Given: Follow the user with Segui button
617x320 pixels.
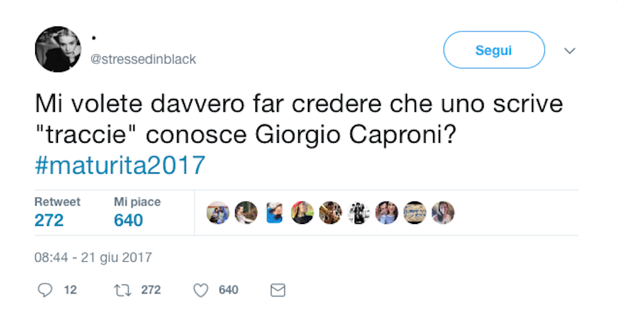Looking at the screenshot, I should 494,50.
